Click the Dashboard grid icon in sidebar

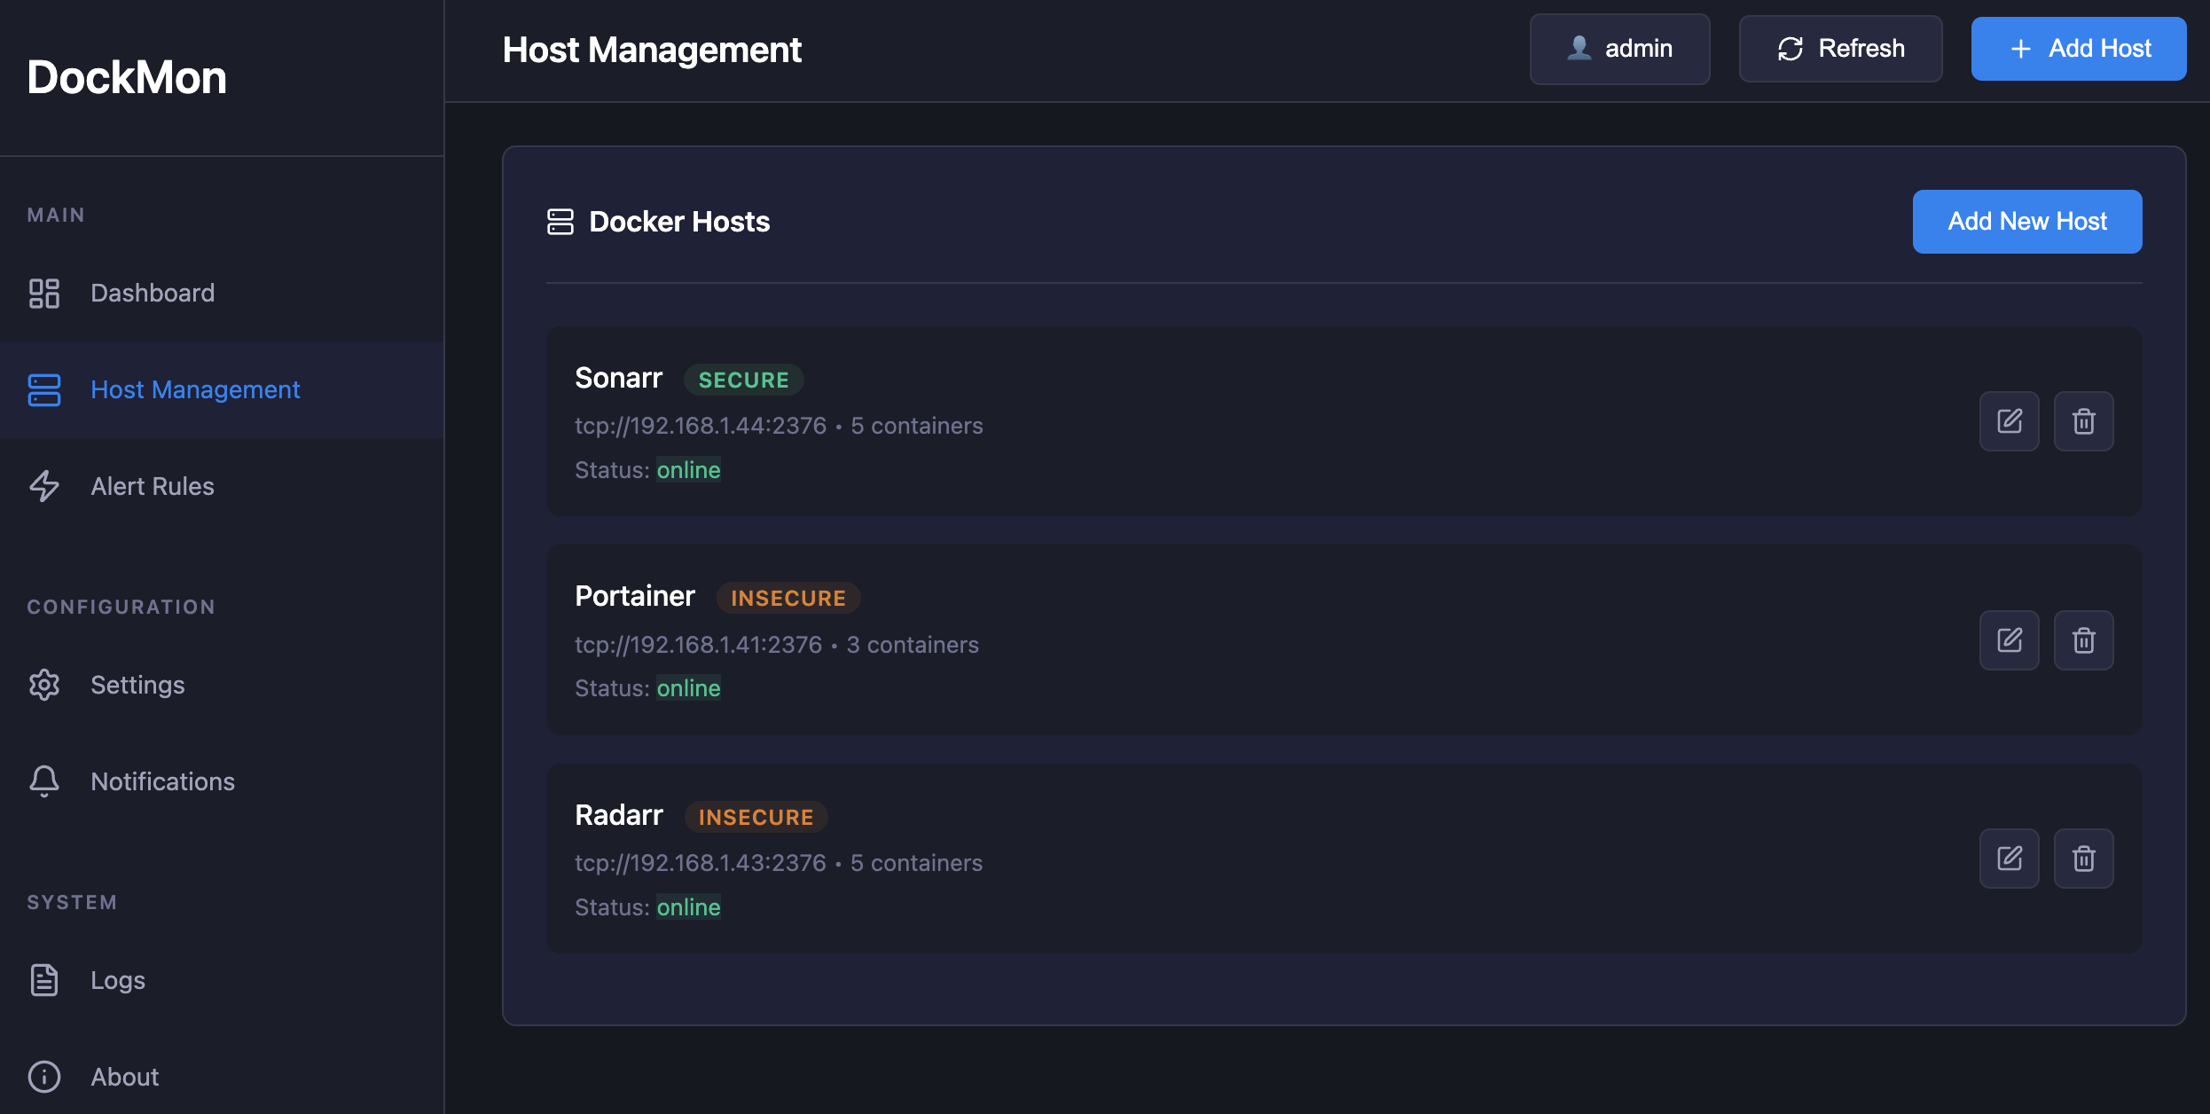tap(44, 294)
